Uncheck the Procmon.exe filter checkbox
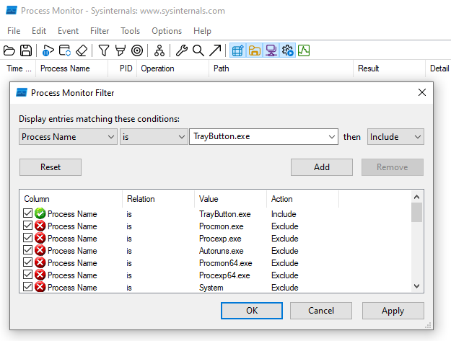The width and height of the screenshot is (451, 341). click(x=27, y=226)
